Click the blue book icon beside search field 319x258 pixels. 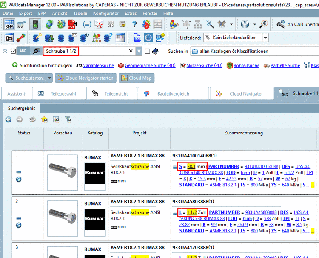click(x=155, y=51)
